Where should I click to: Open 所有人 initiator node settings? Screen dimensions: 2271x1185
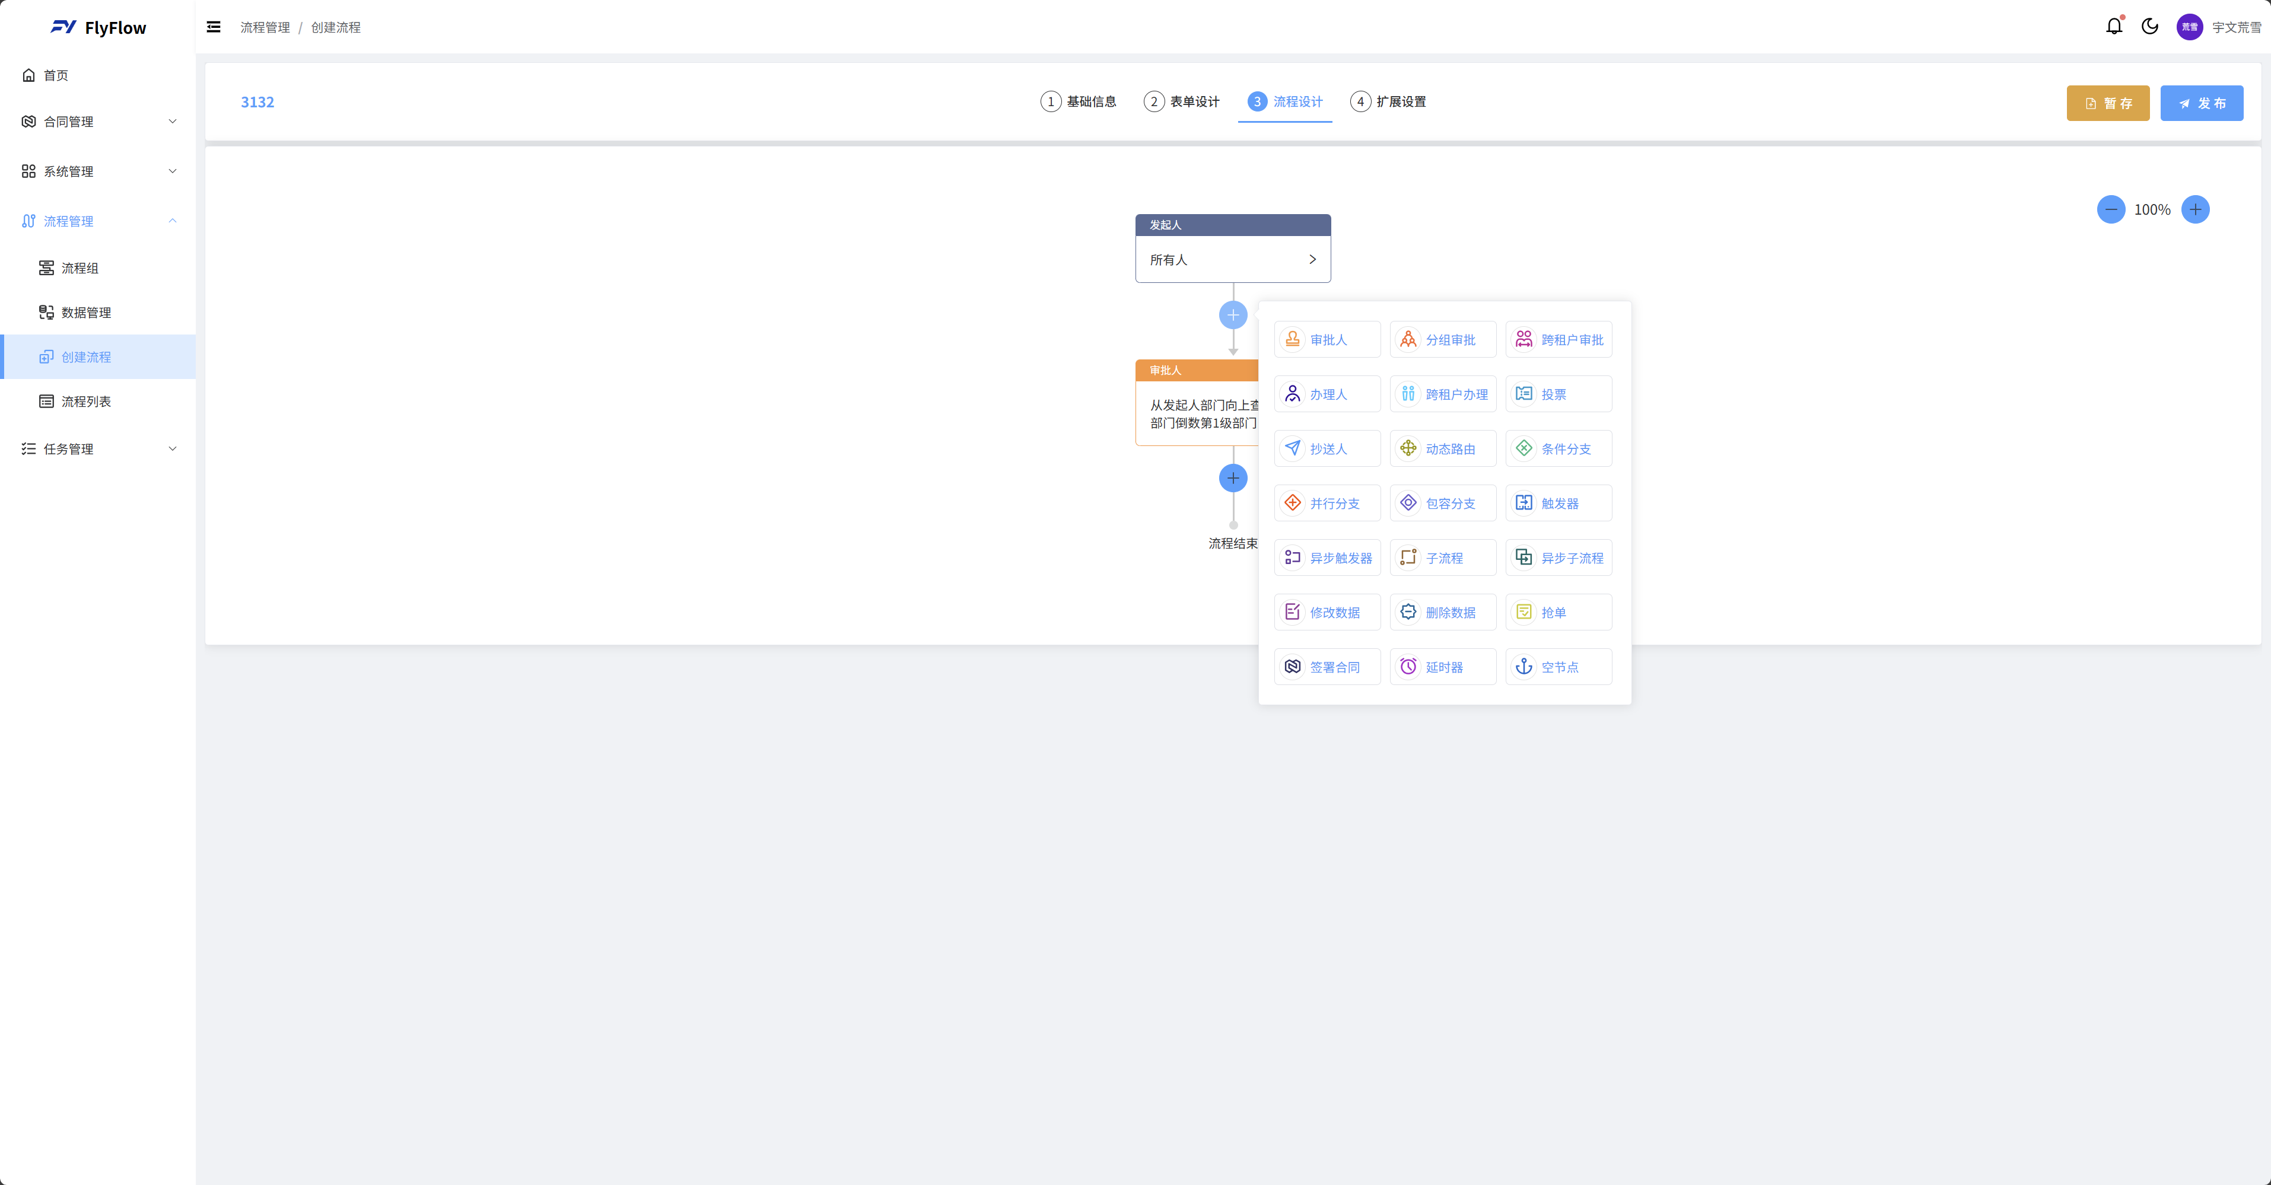tap(1232, 260)
